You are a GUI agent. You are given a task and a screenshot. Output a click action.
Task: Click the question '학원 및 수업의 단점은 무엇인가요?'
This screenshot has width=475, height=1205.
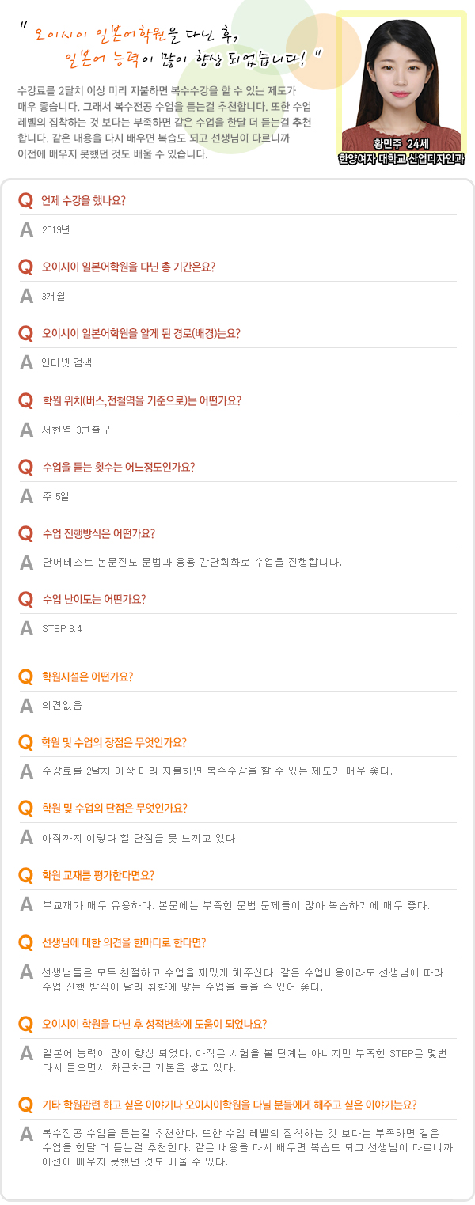coord(114,809)
